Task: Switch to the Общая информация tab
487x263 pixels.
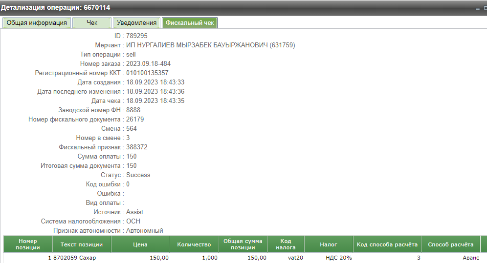Action: pos(37,23)
